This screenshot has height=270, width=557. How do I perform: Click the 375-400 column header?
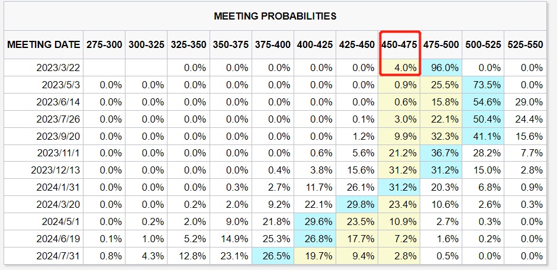tap(272, 45)
